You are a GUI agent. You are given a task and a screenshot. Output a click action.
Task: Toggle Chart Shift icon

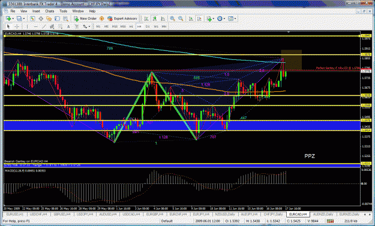(199, 19)
